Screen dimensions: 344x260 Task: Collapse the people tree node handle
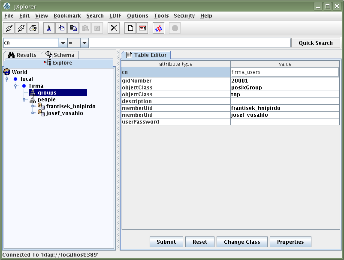[x=24, y=100]
